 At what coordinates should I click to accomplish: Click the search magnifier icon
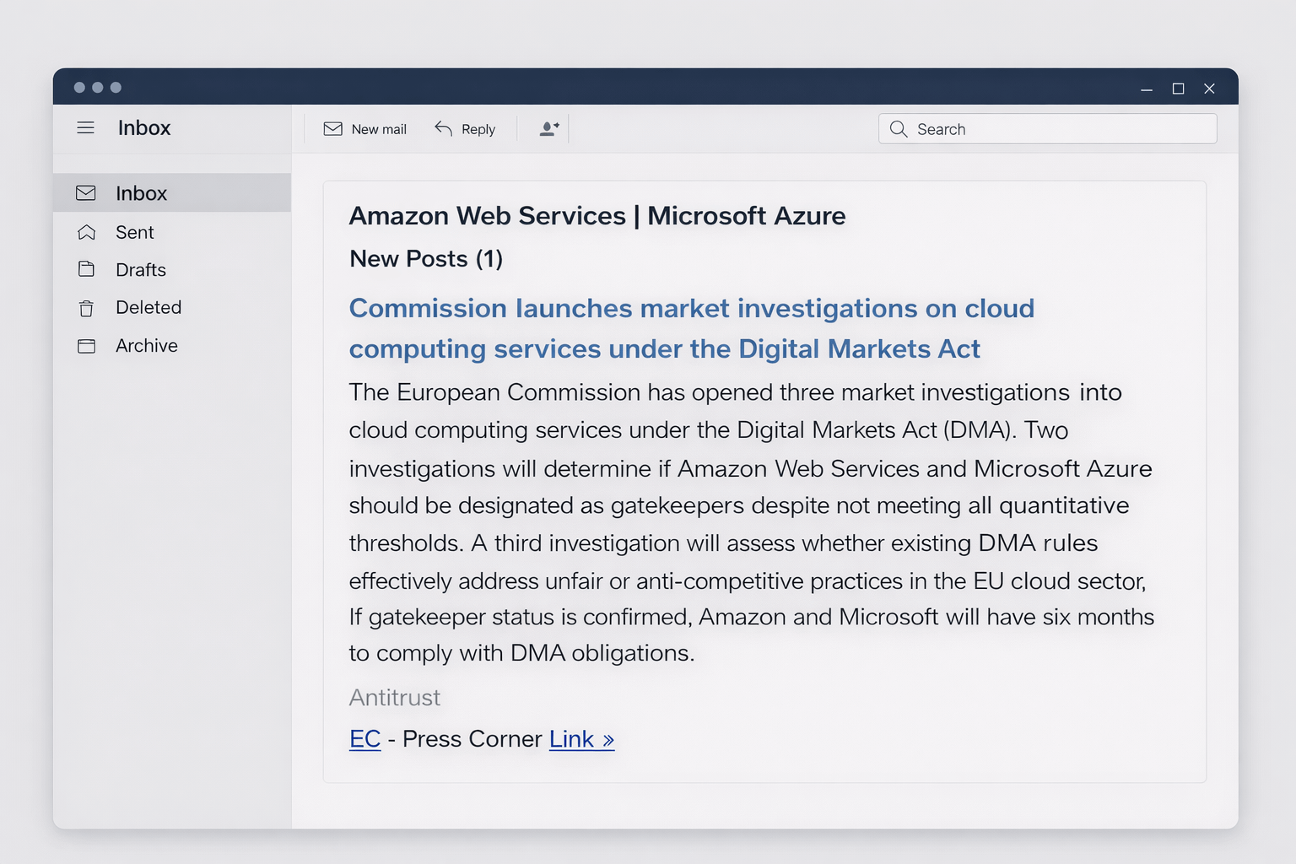(x=899, y=129)
